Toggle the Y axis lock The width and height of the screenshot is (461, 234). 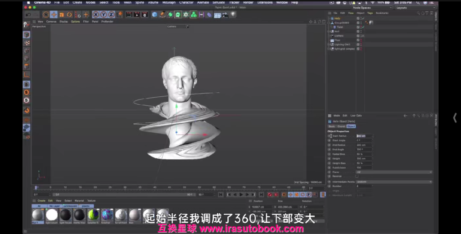pos(104,14)
